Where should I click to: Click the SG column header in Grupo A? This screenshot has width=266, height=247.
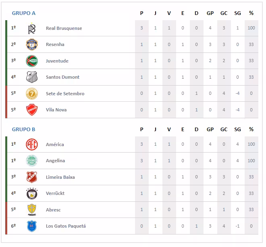point(237,13)
